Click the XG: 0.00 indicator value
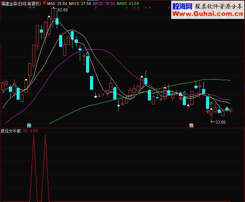This screenshot has width=245, height=202. (x=30, y=131)
